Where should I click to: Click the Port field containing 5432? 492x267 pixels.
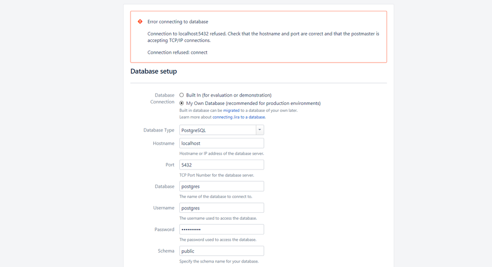pyautogui.click(x=222, y=165)
